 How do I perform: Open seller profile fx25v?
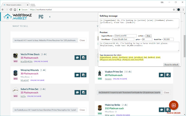point(23,96)
